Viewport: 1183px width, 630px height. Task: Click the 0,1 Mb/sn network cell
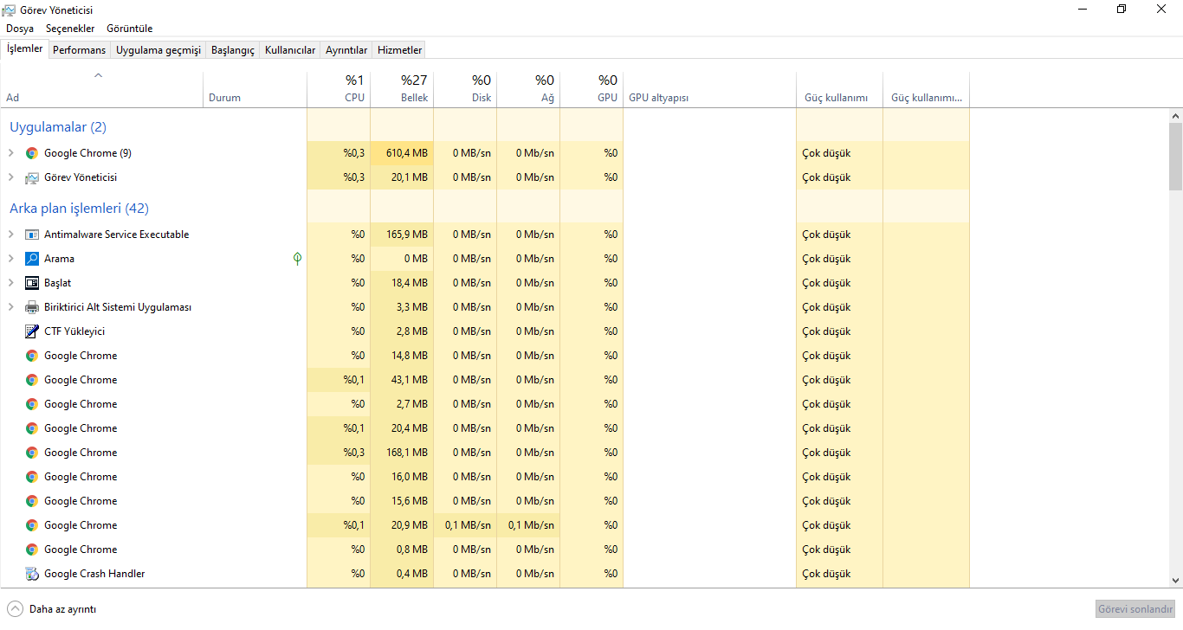[x=528, y=525]
